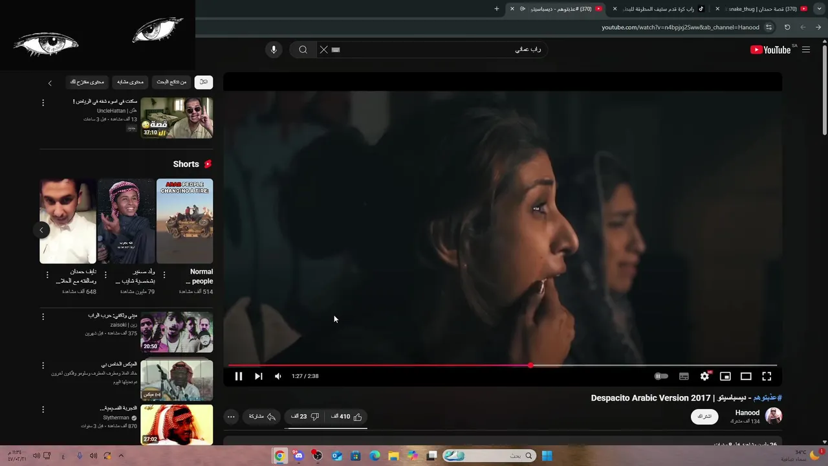Open options menu for UncleHattan video
Image resolution: width=828 pixels, height=466 pixels.
[43, 103]
